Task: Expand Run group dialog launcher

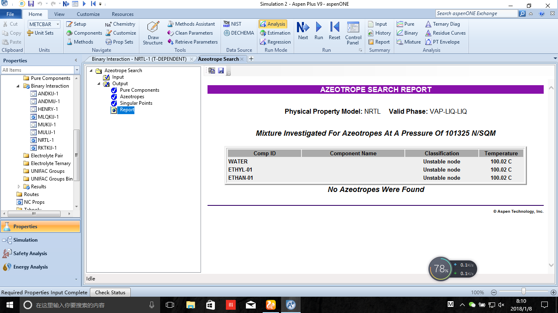Action: [360, 50]
